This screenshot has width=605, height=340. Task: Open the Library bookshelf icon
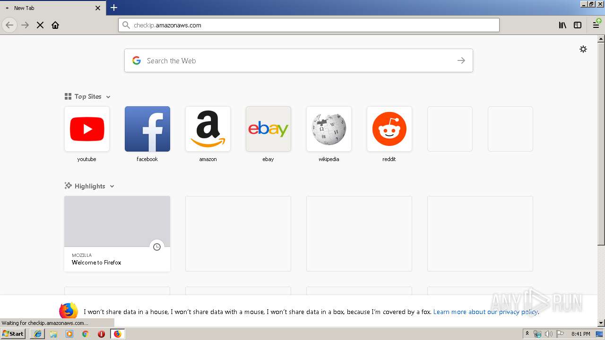pyautogui.click(x=562, y=25)
